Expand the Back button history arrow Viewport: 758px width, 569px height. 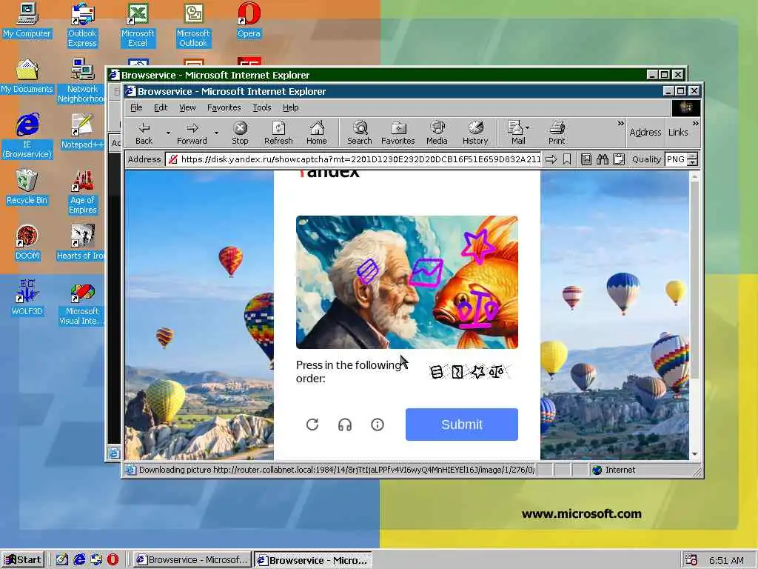[168, 133]
